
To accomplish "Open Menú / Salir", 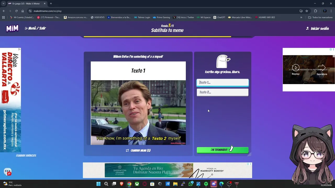I will tap(35, 28).
